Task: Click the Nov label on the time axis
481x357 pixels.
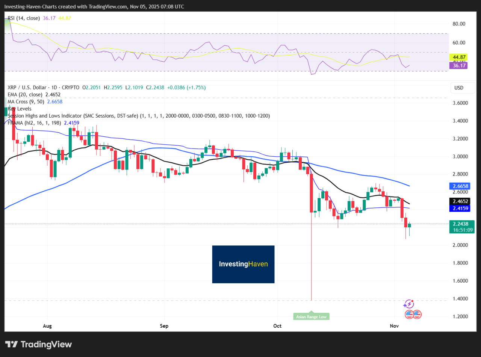Action: 394,326
